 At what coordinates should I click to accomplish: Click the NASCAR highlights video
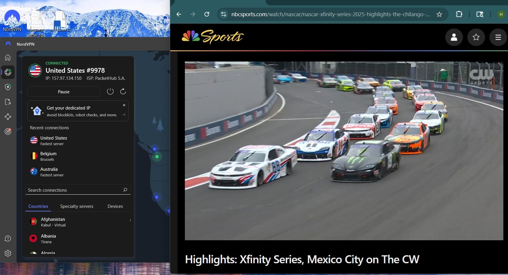tap(344, 151)
